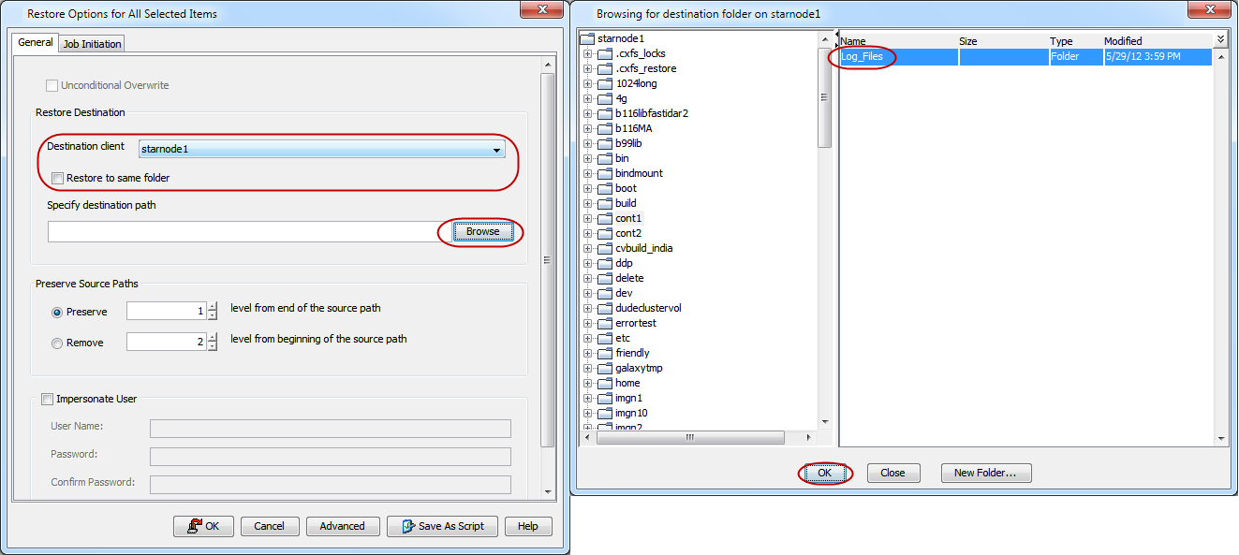Switch to the Job Initiation tab
This screenshot has height=555, width=1239.
91,43
